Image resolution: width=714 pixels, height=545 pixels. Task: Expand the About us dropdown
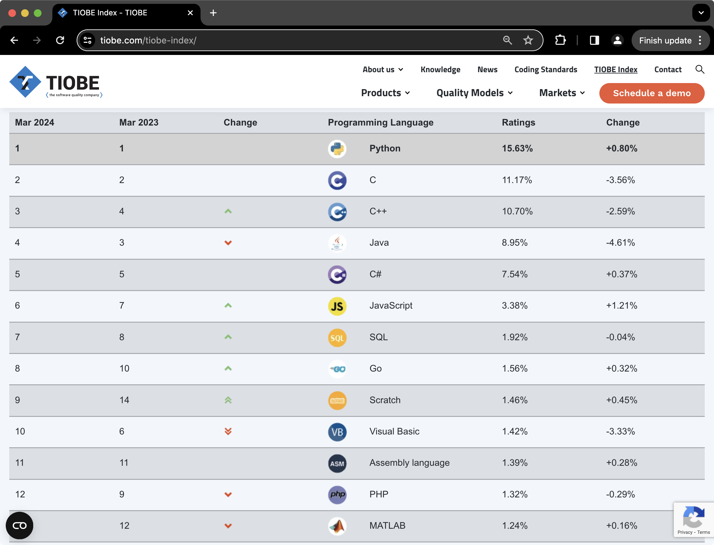[x=383, y=69]
